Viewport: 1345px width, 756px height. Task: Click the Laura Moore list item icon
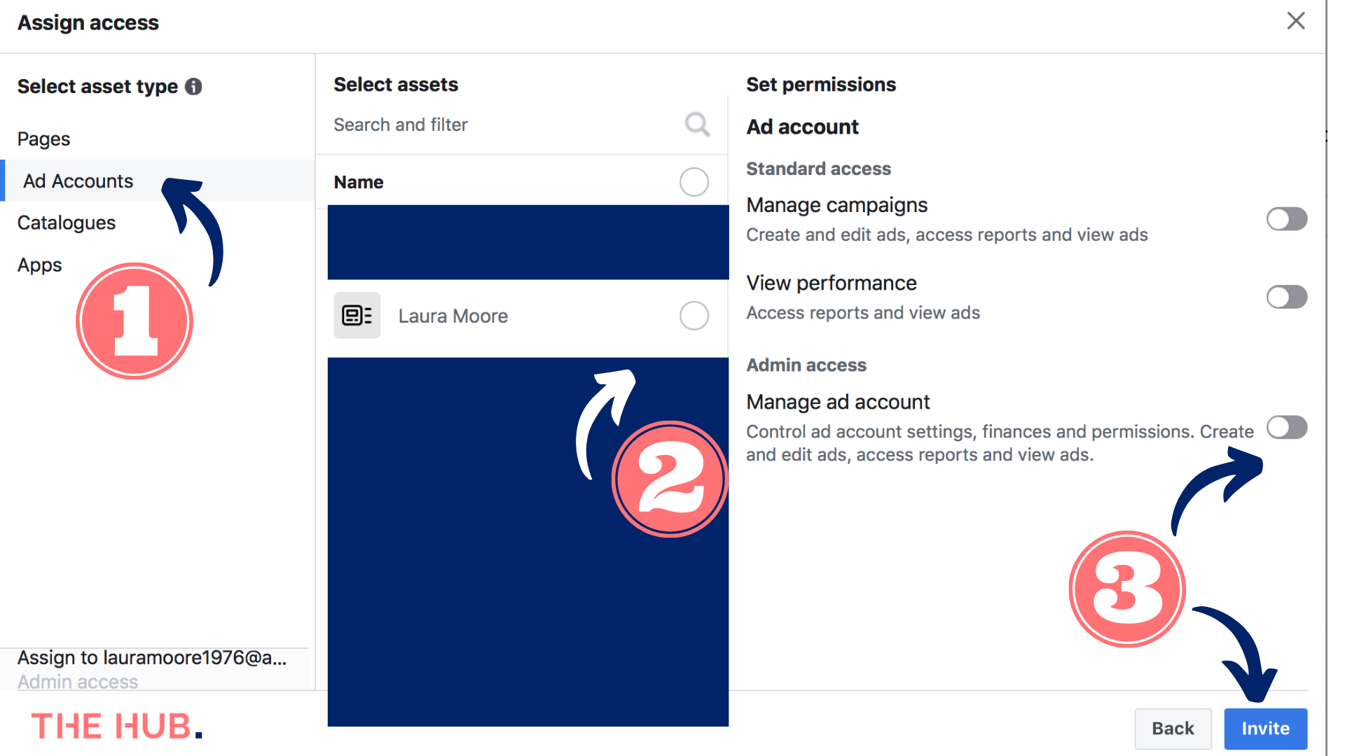(x=357, y=315)
